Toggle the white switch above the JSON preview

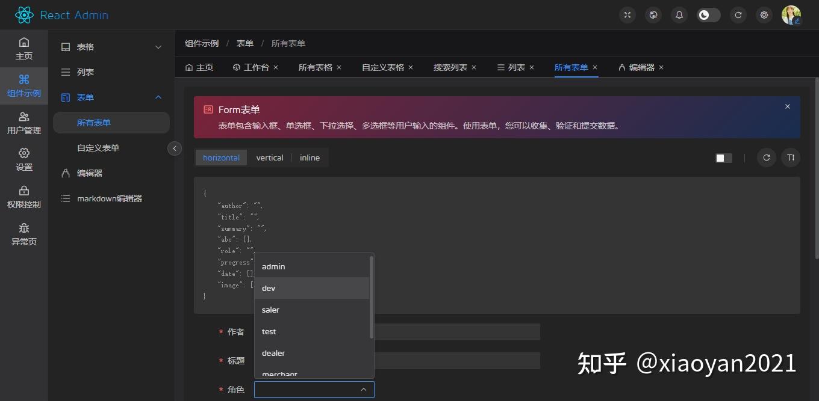click(723, 158)
